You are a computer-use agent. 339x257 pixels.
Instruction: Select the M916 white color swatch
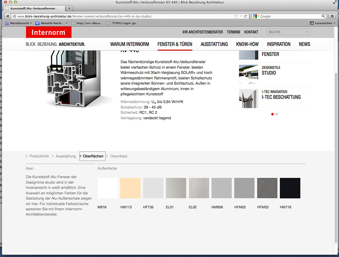point(108,188)
